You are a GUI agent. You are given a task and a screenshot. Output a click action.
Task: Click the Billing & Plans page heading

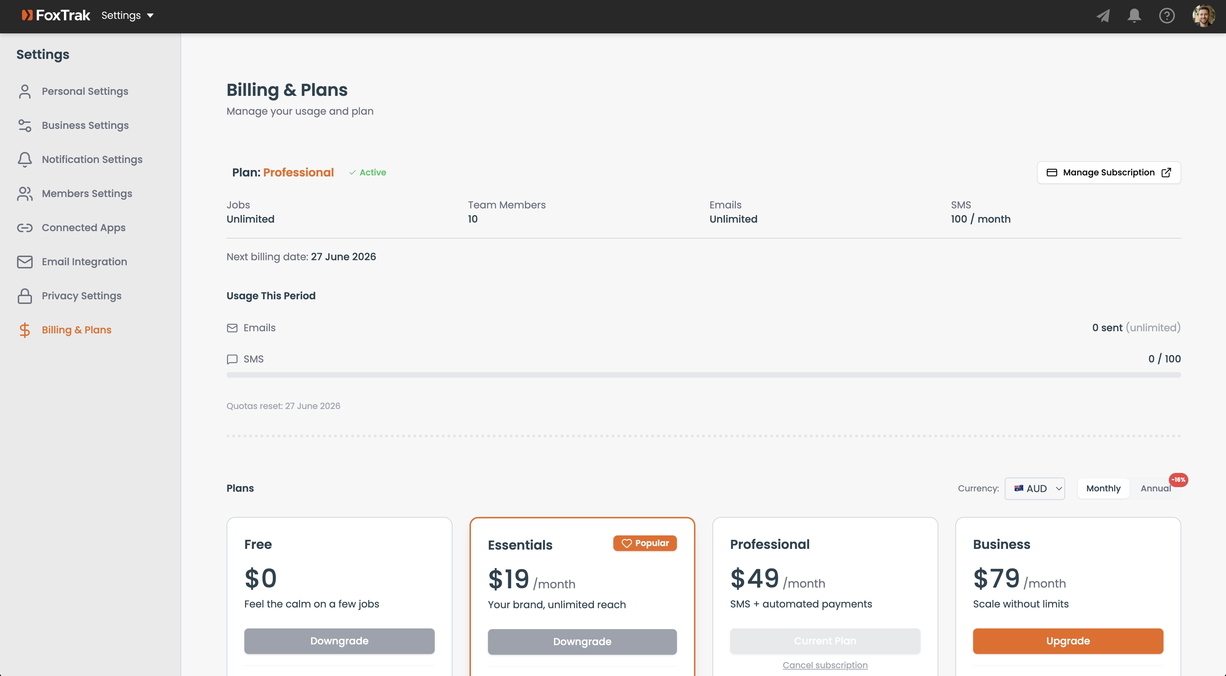click(287, 90)
